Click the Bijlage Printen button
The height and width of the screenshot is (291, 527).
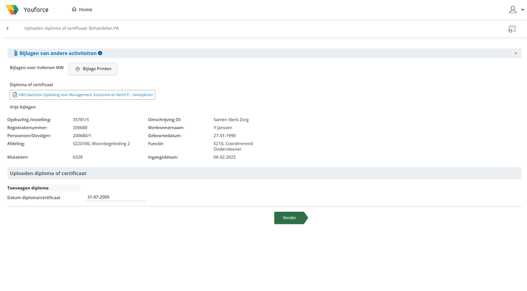[x=93, y=69]
